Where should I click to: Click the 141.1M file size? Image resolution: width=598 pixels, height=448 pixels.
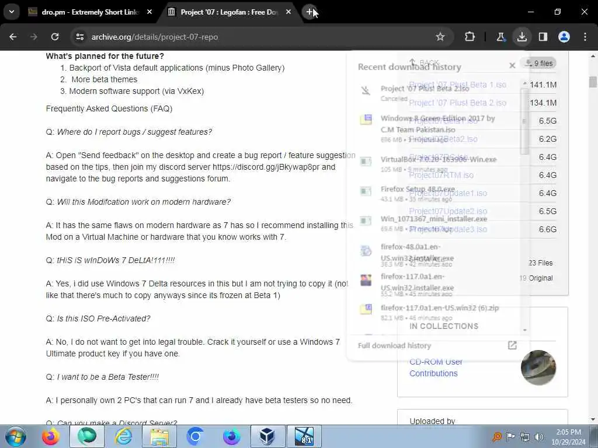coord(543,85)
